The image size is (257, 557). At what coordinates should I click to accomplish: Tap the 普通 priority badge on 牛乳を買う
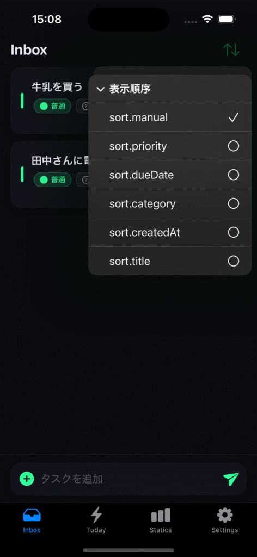[52, 106]
